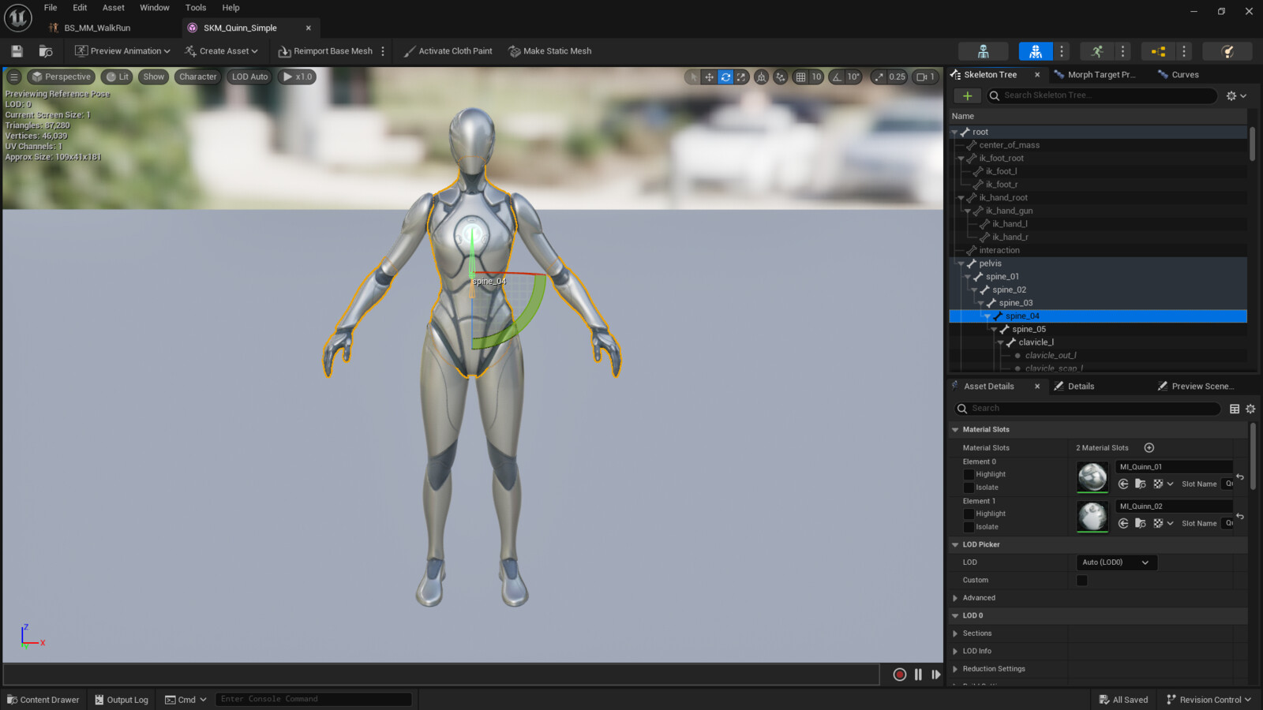Click the coordinate system toggle icon
The width and height of the screenshot is (1263, 710).
pos(761,77)
